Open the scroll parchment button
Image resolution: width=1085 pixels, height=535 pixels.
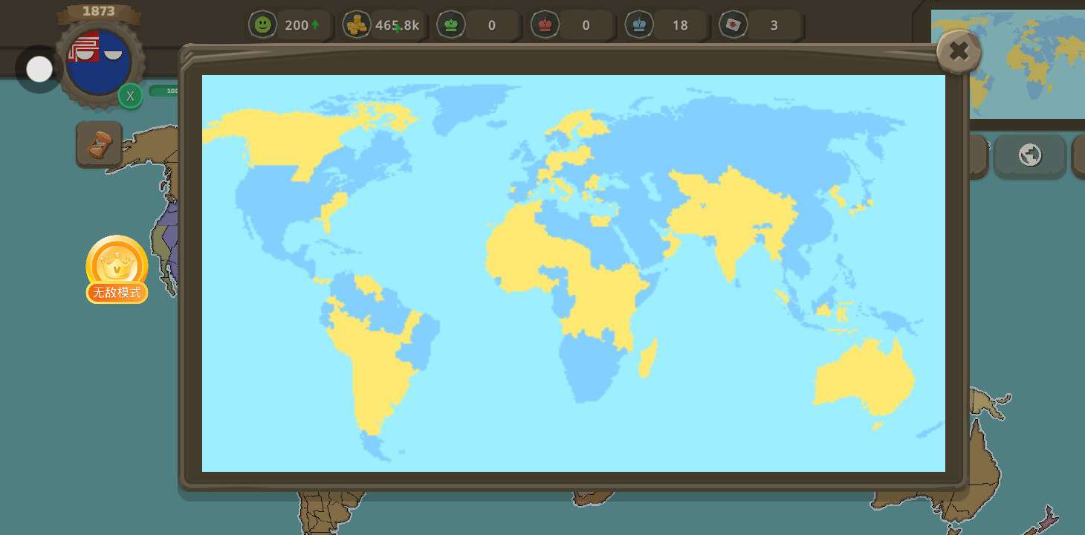point(99,144)
